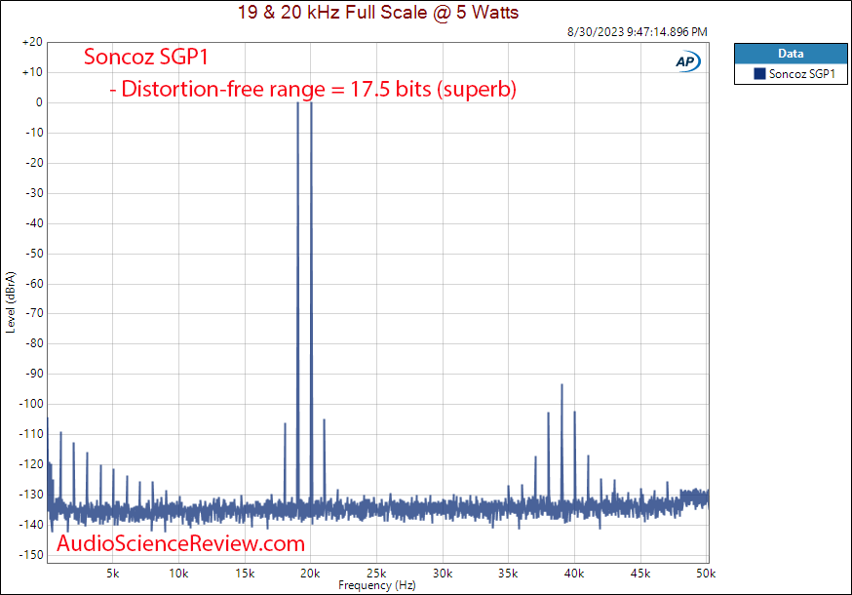Click the "-10" level axis tick label
This screenshot has height=595, width=852.
34,133
